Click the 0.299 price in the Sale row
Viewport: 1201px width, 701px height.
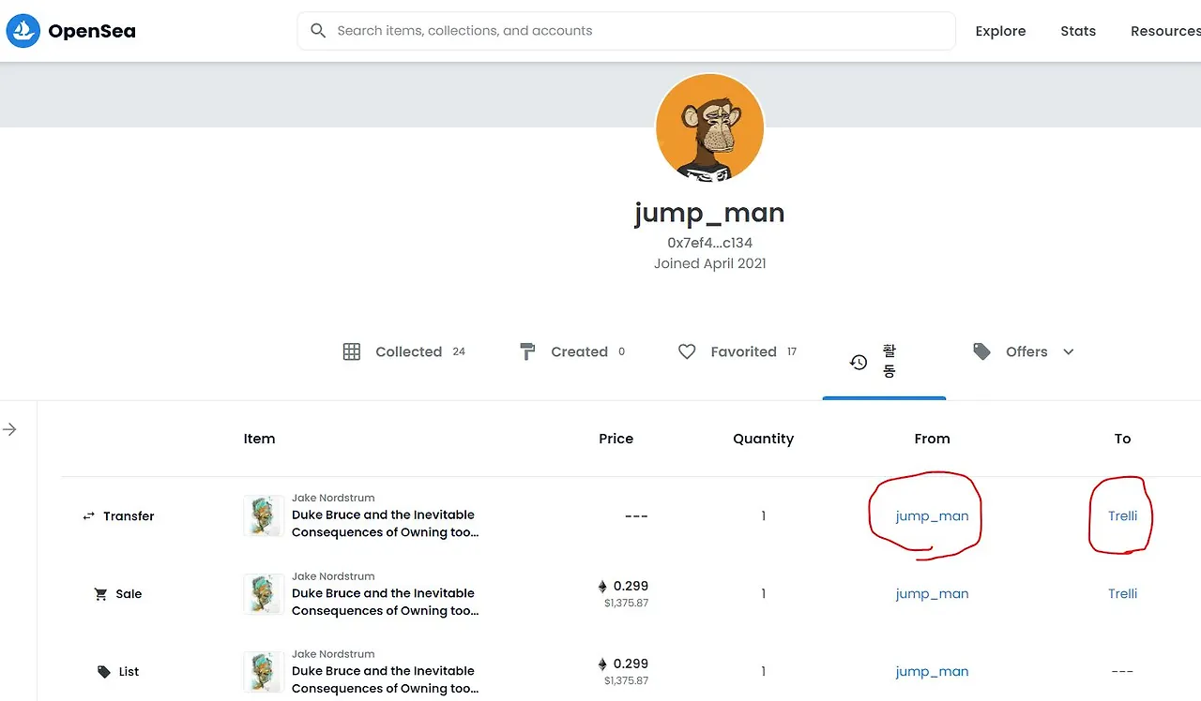click(x=631, y=587)
